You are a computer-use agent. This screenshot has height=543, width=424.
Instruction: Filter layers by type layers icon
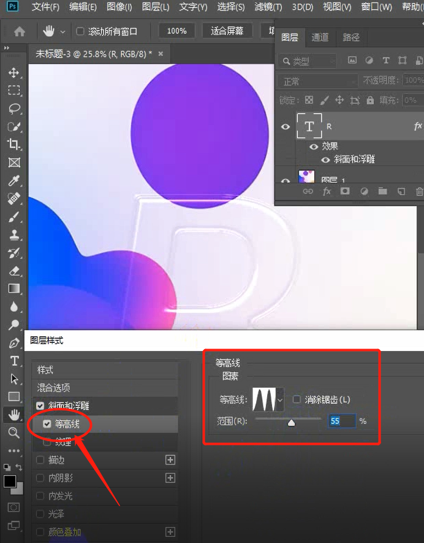[386, 61]
